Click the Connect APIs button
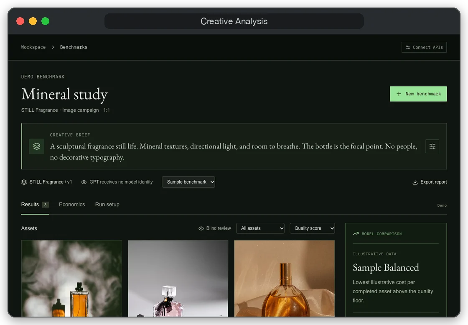468x325 pixels. pos(424,47)
